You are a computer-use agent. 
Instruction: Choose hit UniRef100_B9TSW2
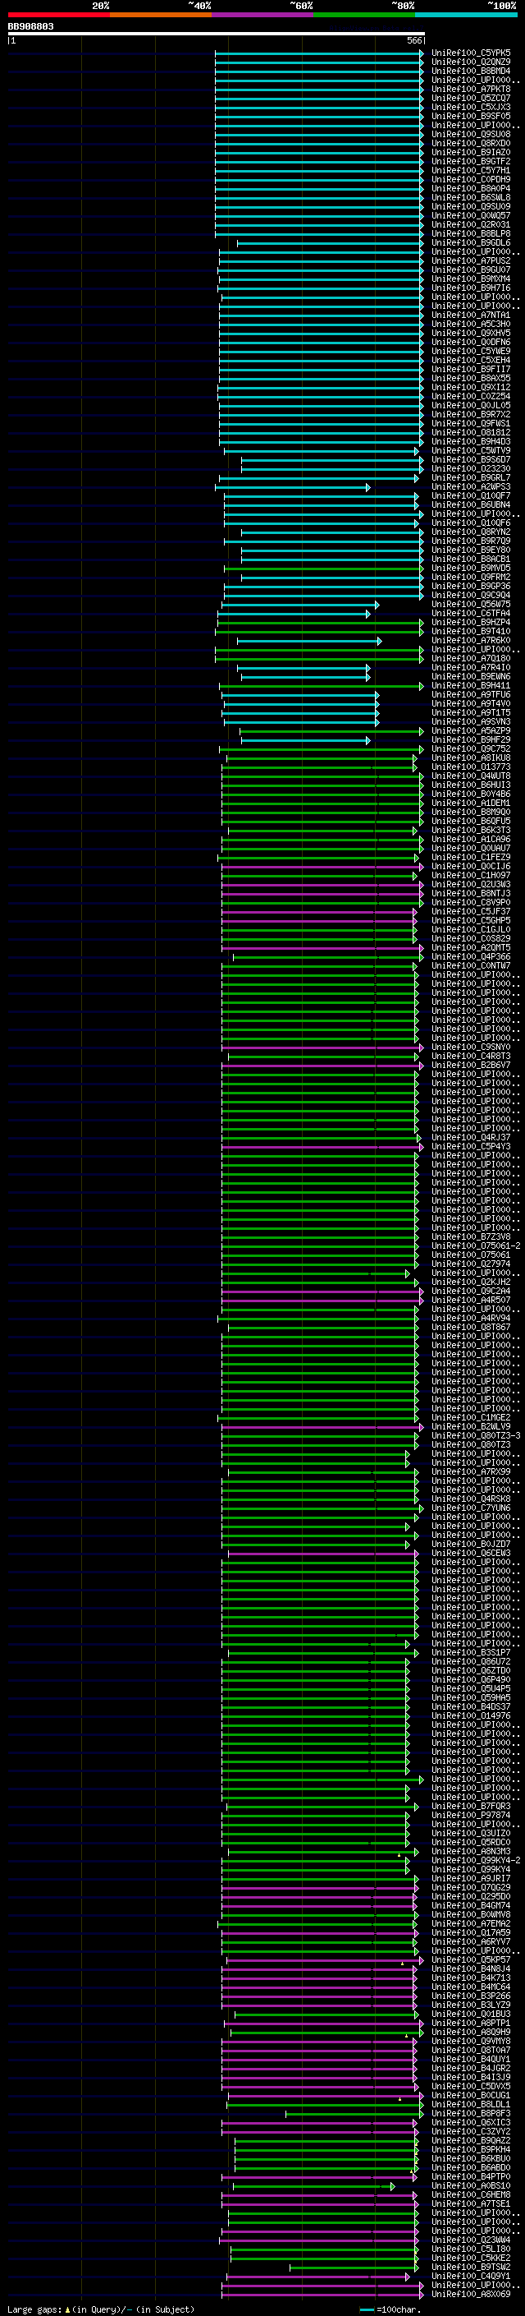471,2268
